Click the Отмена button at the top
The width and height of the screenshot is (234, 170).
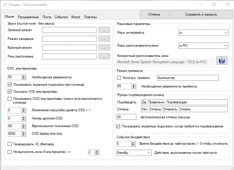tap(154, 14)
